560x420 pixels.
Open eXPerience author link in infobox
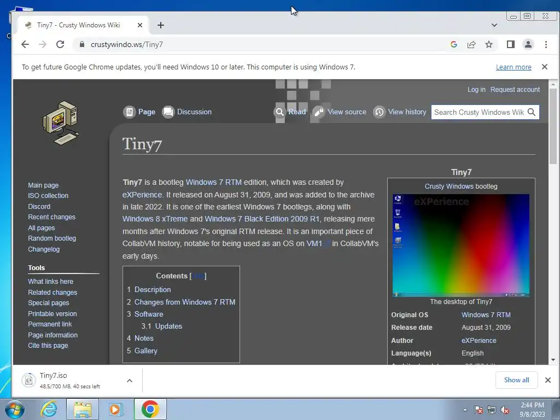point(479,341)
